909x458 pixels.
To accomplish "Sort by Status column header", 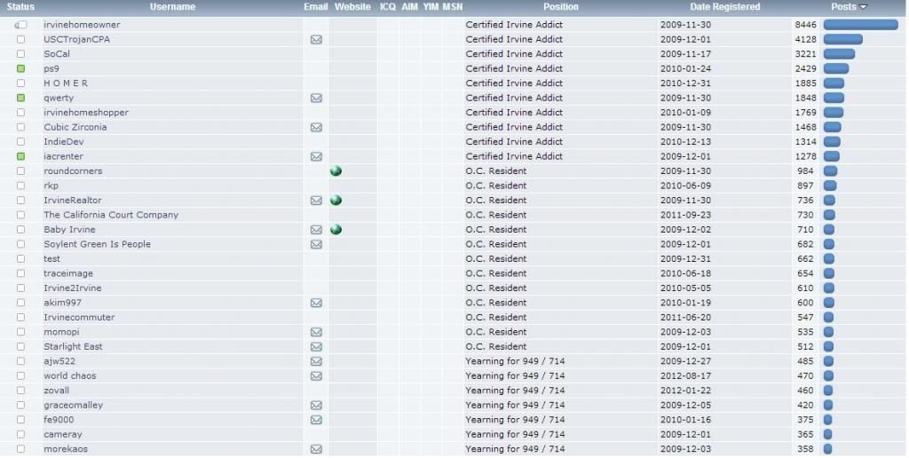I will click(20, 7).
